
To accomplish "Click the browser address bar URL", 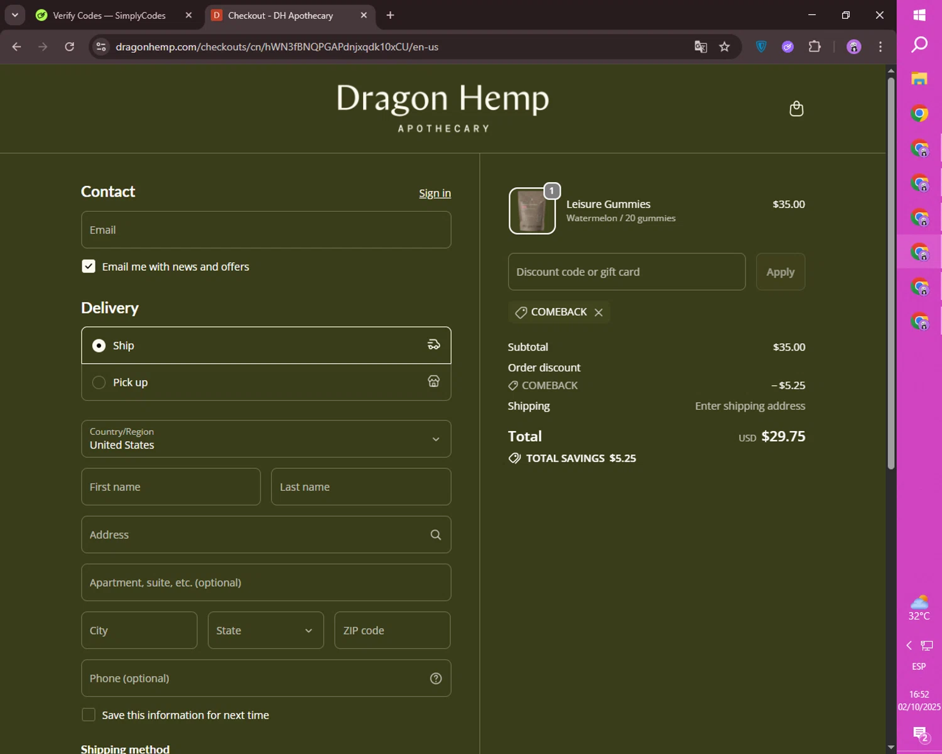I will point(277,46).
